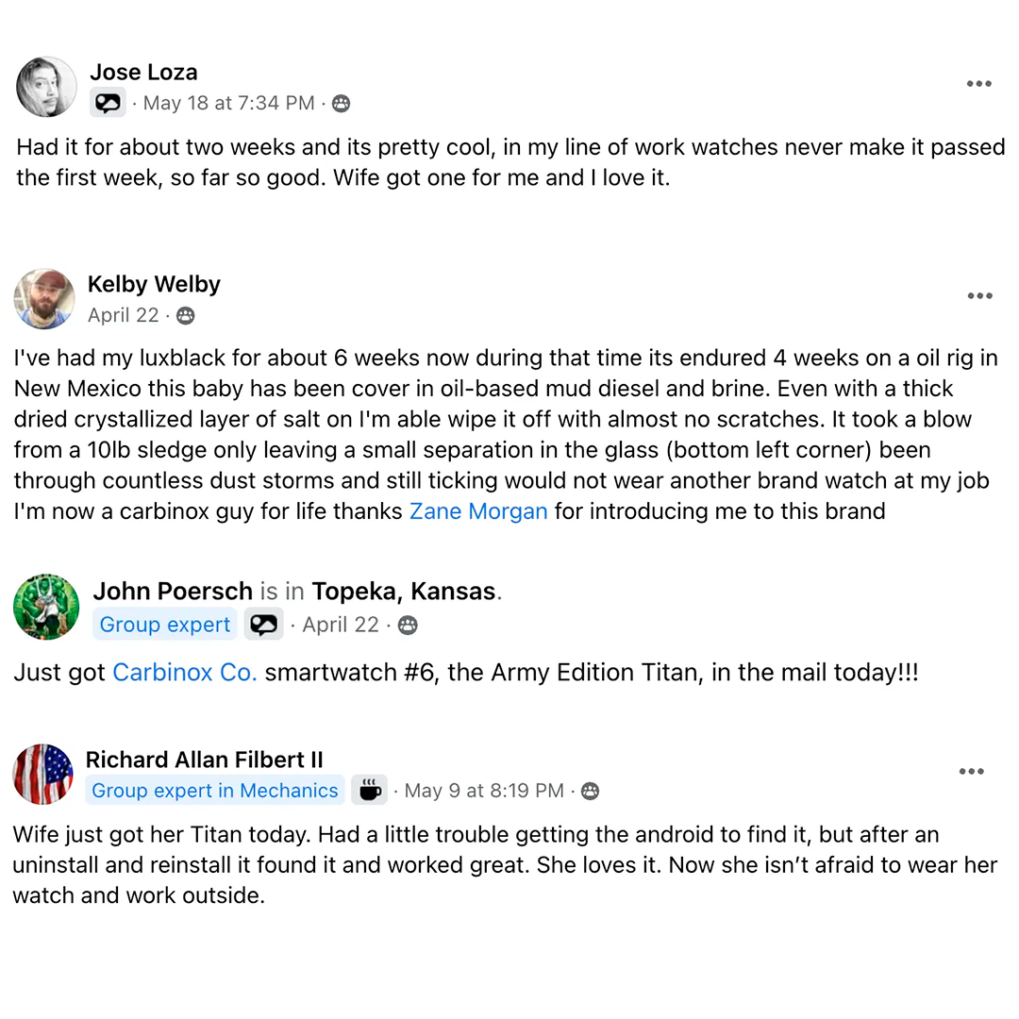Open Kelby Welby's profile name link

coord(154,284)
